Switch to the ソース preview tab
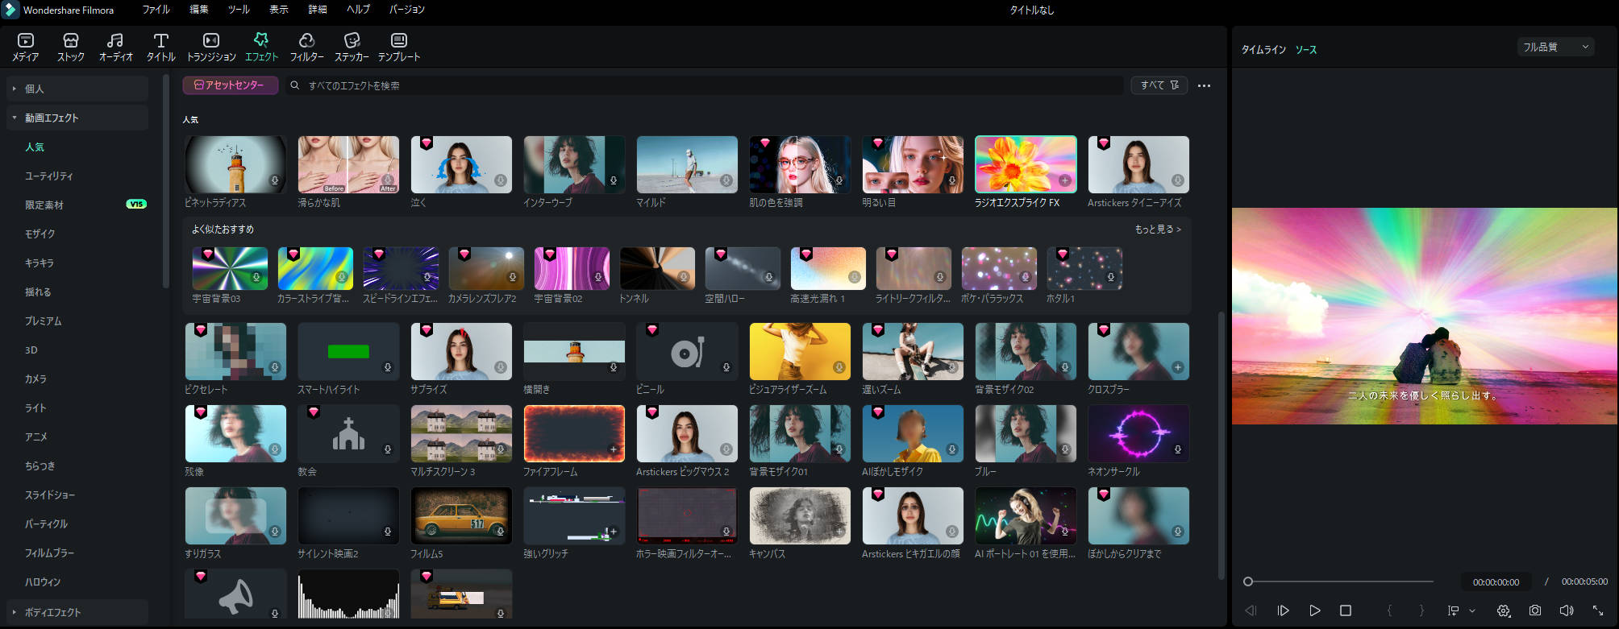The image size is (1619, 629). pos(1305,50)
